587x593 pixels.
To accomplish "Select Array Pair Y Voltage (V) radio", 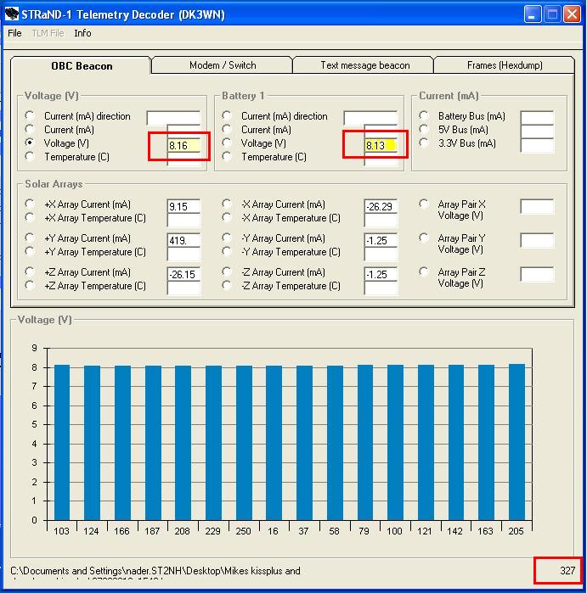I will point(423,238).
